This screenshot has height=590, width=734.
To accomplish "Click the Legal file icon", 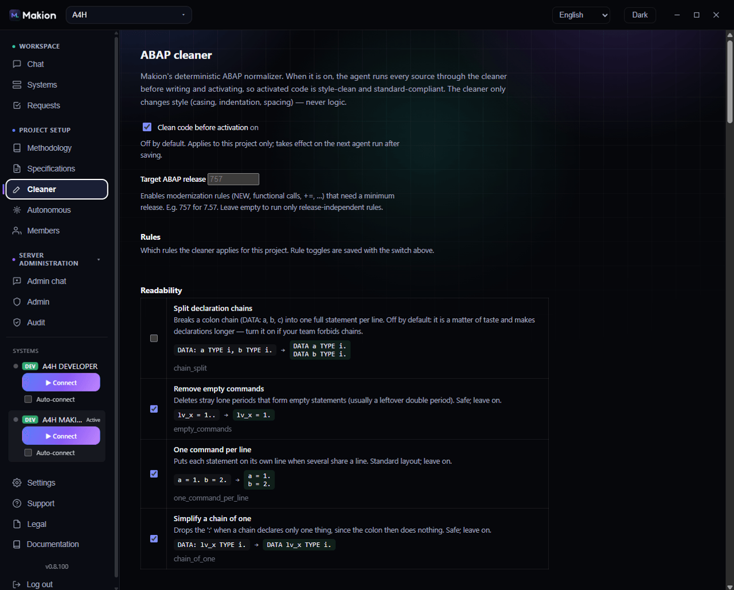I will point(17,524).
